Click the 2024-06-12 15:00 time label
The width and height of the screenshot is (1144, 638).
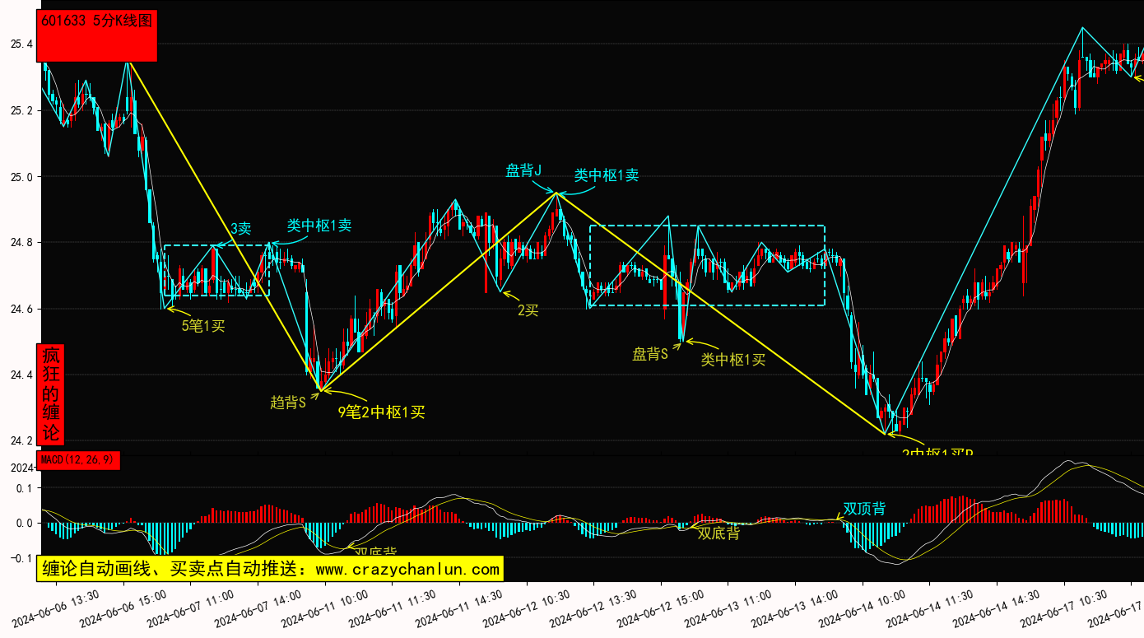click(x=660, y=608)
